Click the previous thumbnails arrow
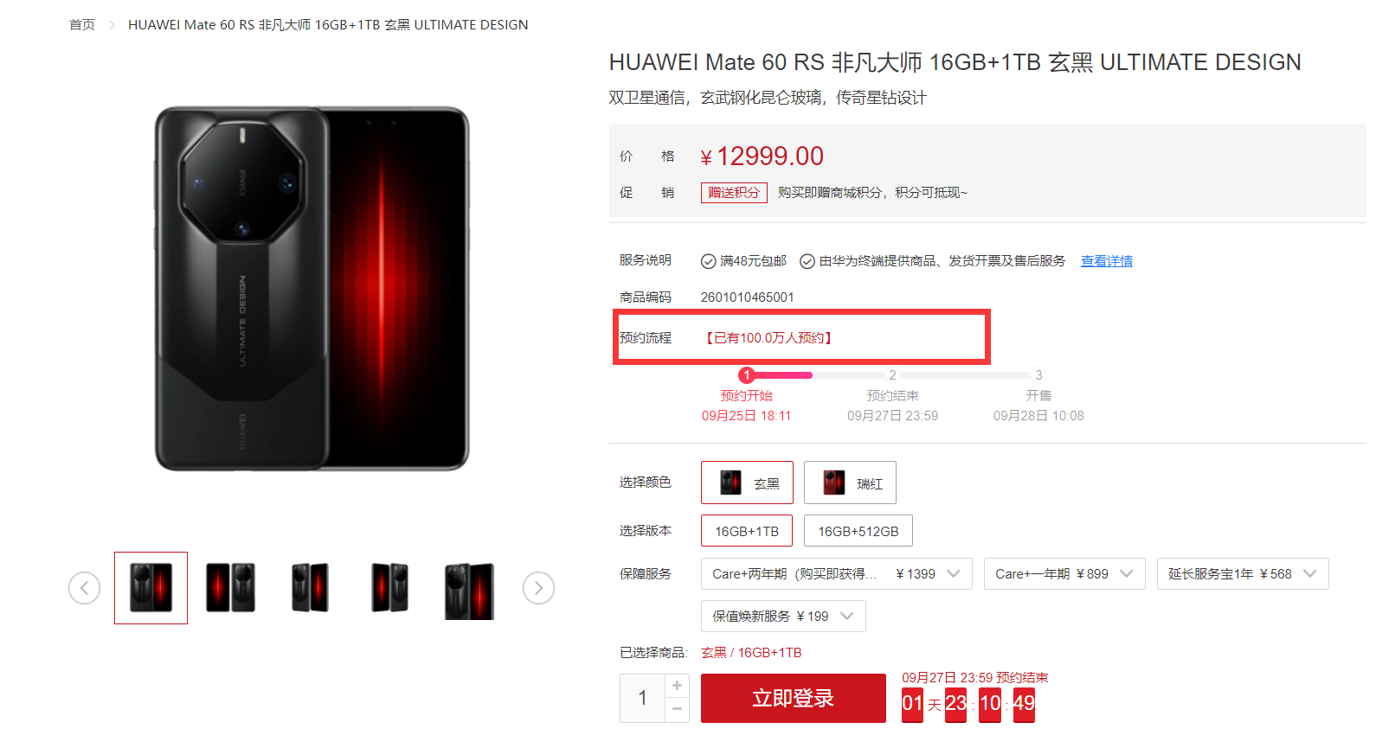The height and width of the screenshot is (748, 1395). pyautogui.click(x=85, y=589)
